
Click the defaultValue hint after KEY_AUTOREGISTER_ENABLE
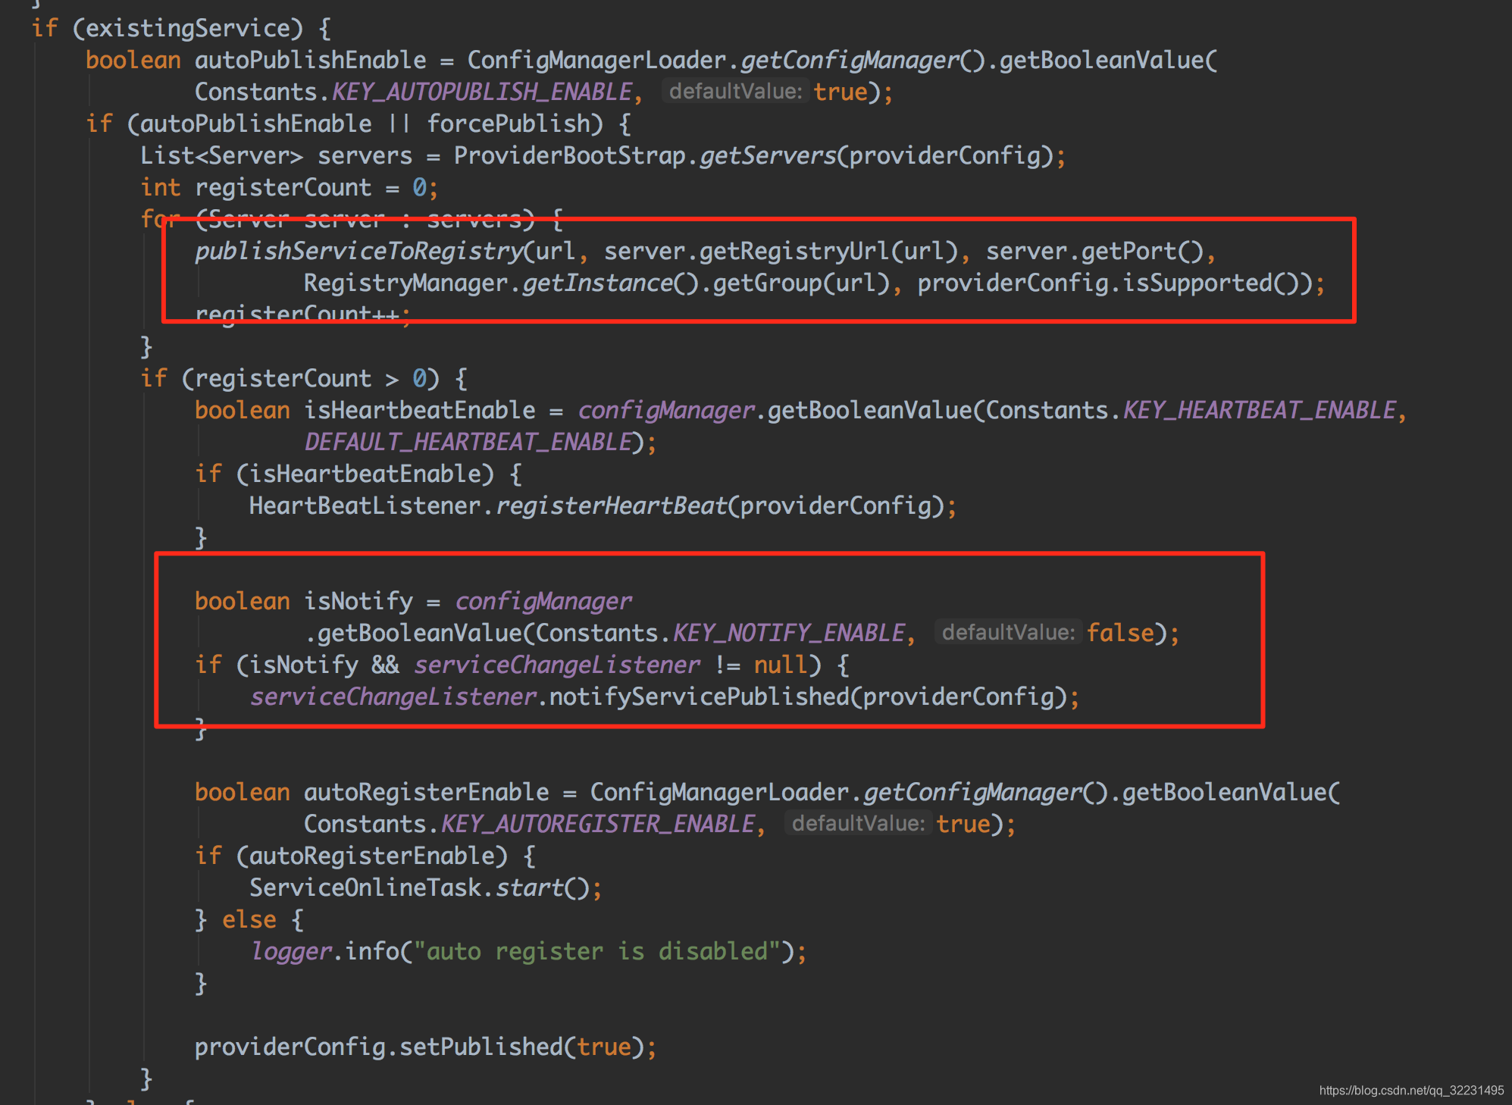tap(858, 824)
